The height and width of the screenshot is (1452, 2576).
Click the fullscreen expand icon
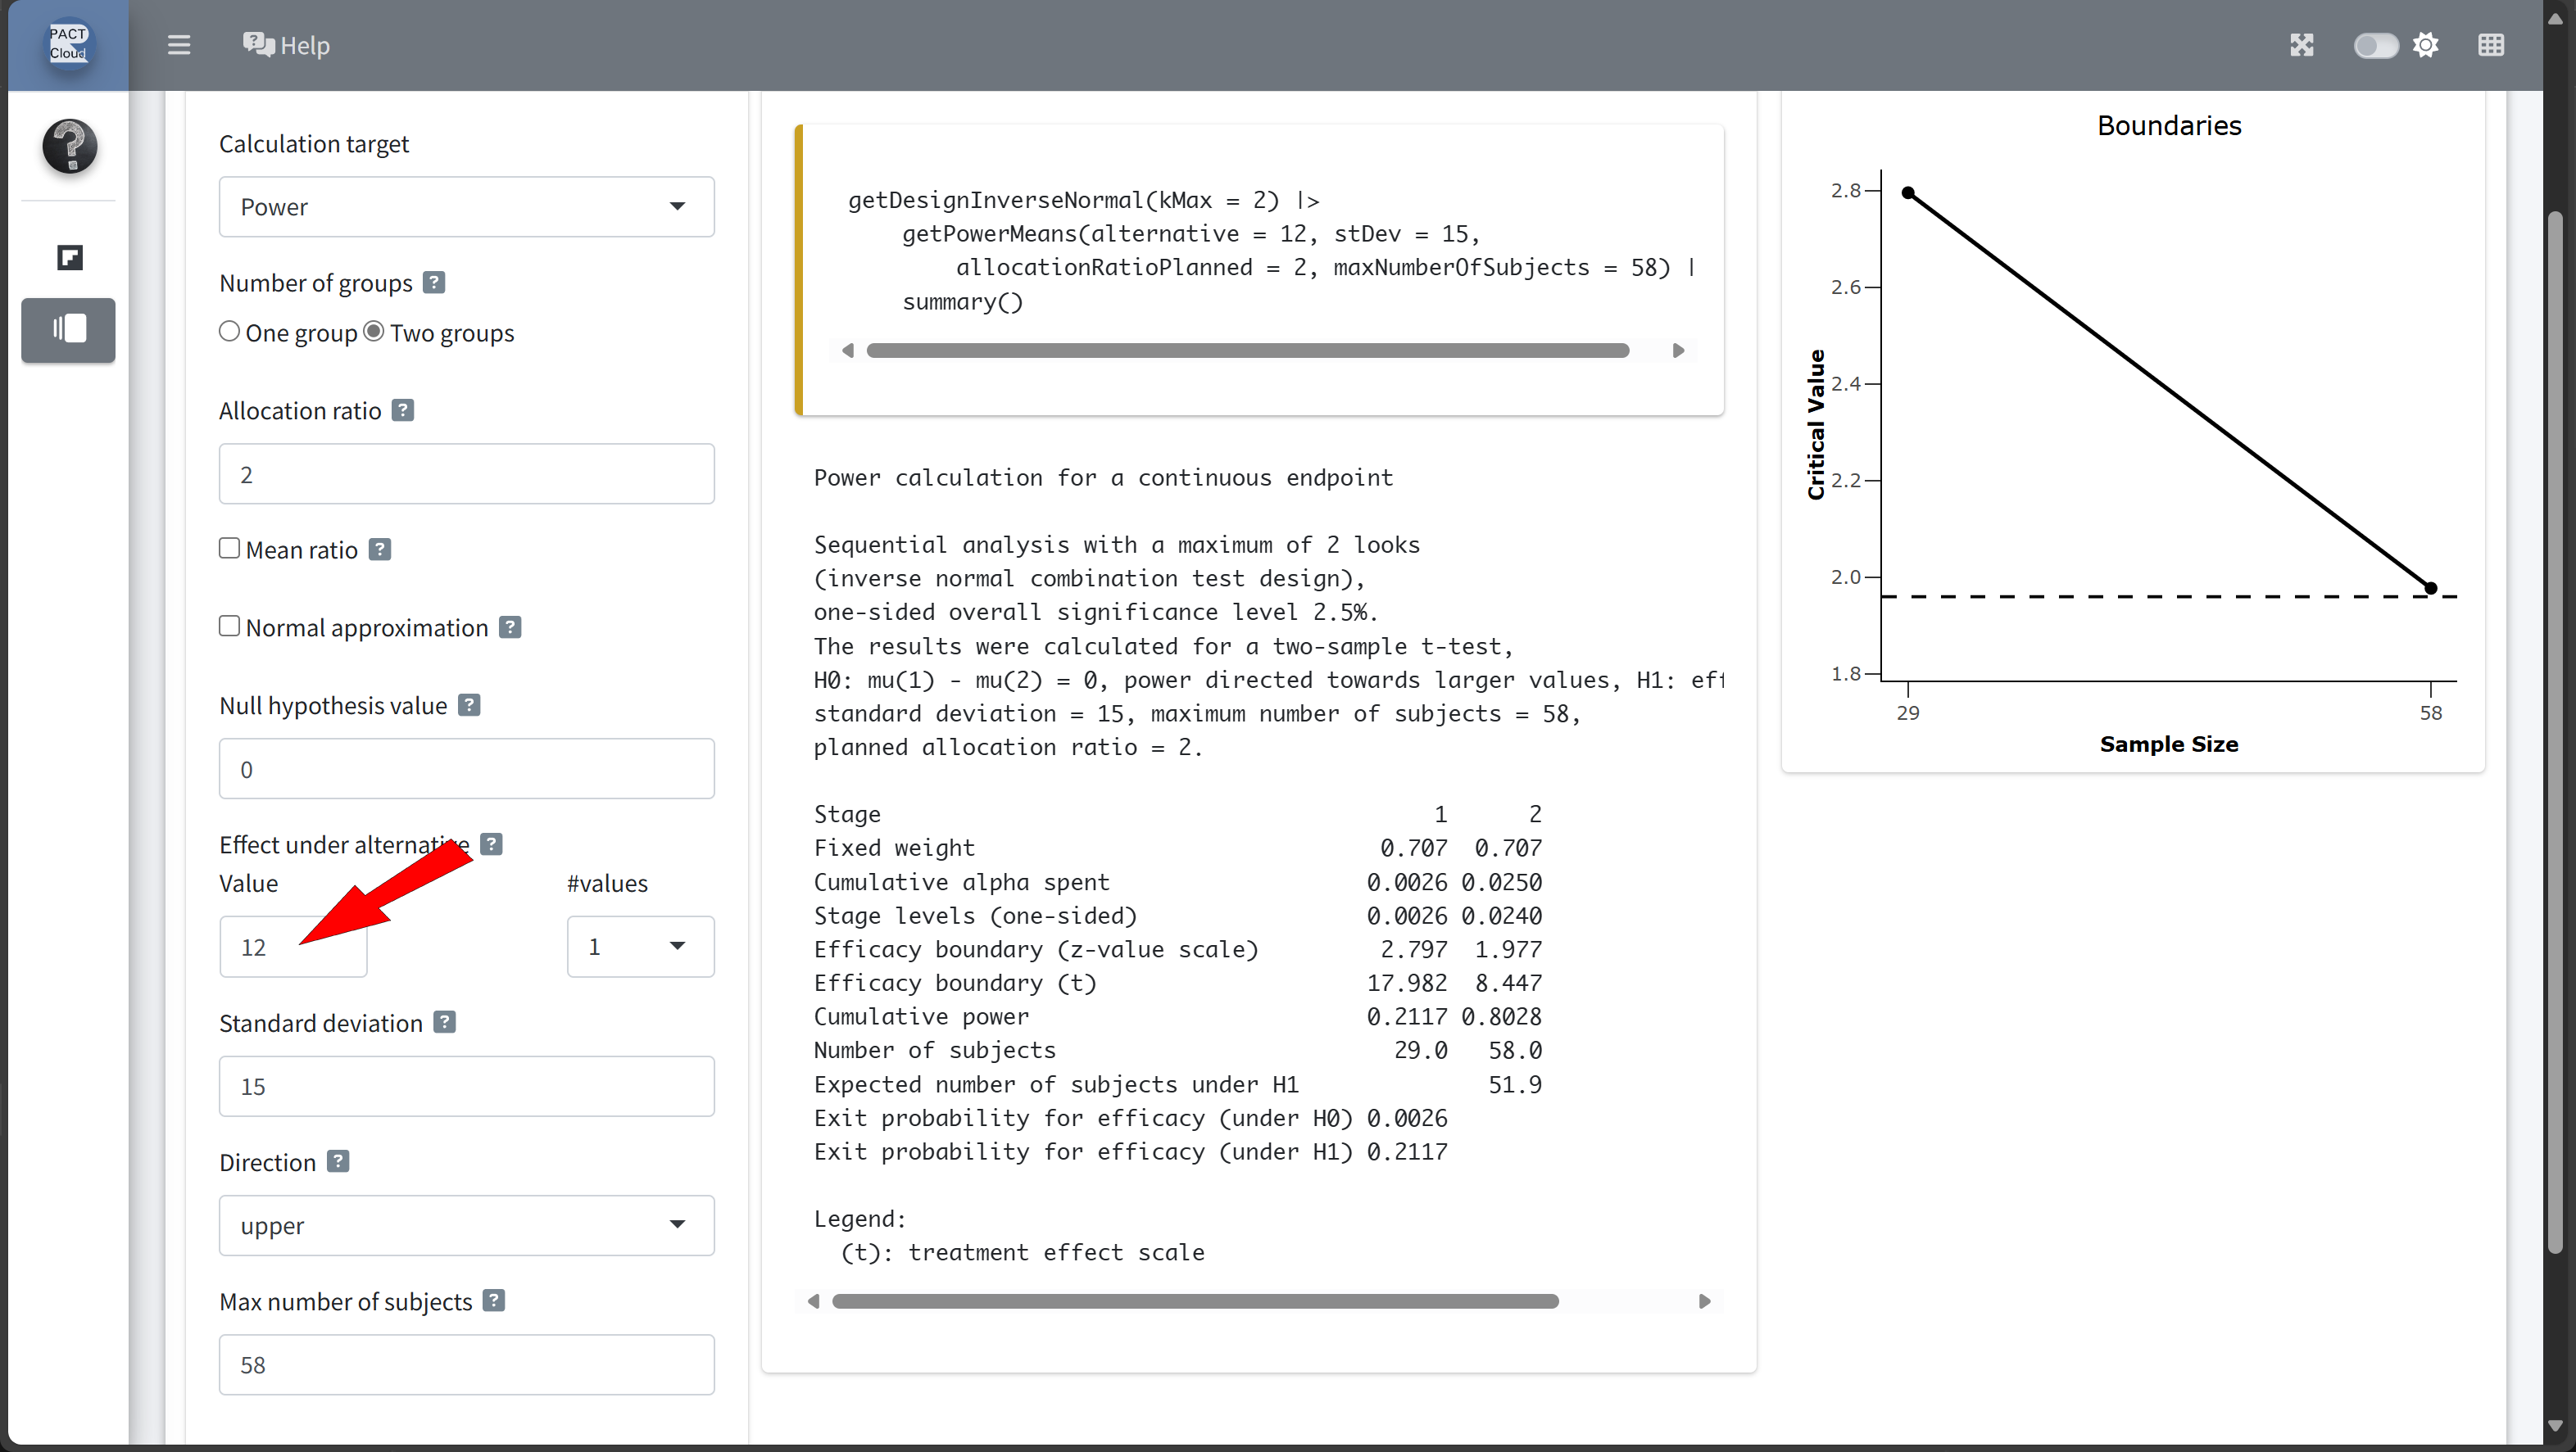[2301, 45]
